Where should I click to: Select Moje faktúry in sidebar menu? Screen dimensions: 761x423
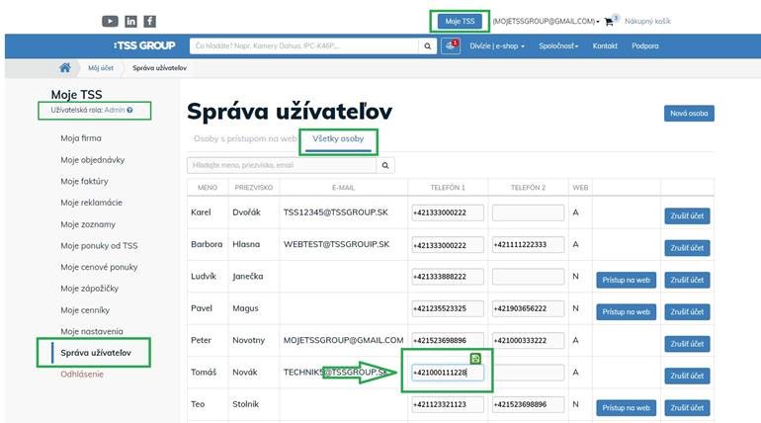tap(84, 182)
